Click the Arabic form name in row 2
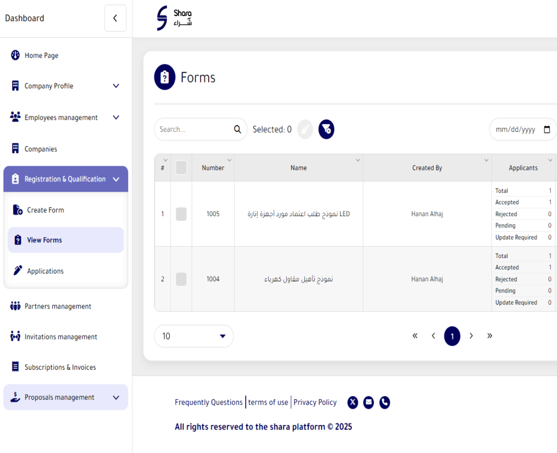Image resolution: width=557 pixels, height=453 pixels. tap(299, 279)
